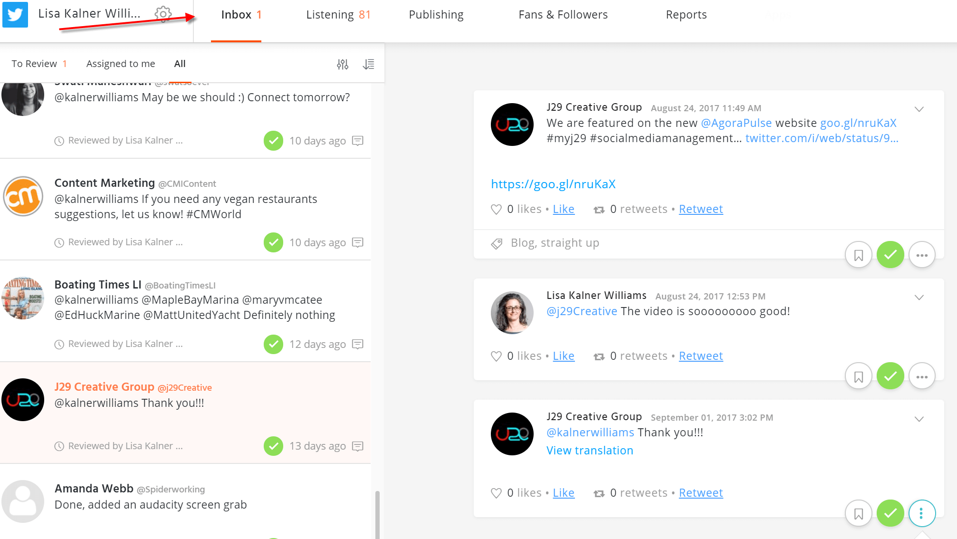Click Retweet on Lisa's video tweet
The height and width of the screenshot is (539, 957).
(701, 356)
